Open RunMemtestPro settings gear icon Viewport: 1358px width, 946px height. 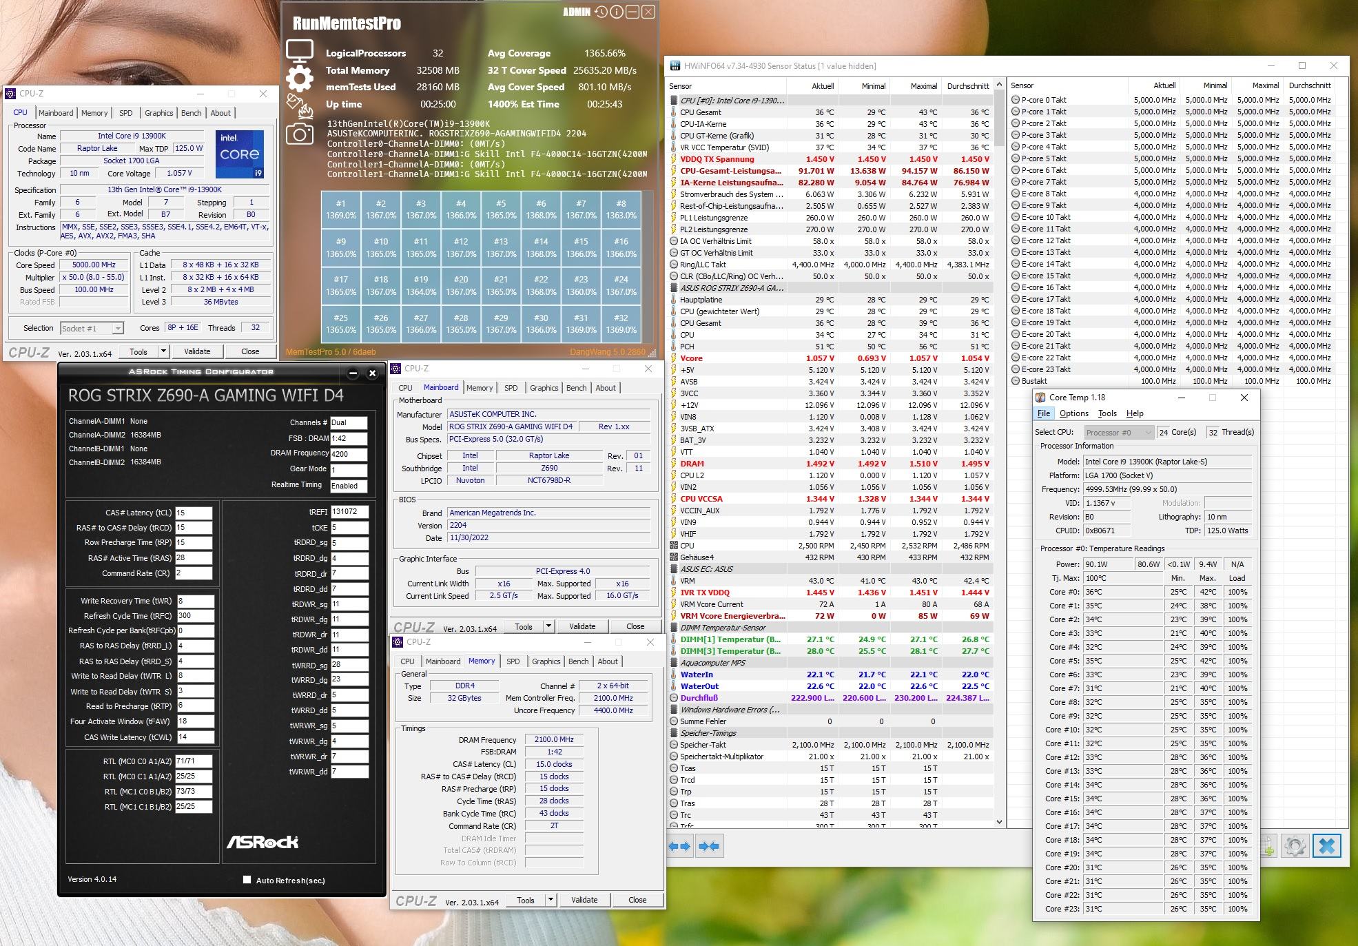300,79
